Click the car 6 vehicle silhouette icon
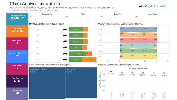This screenshot has height=100, width=177. click(65, 60)
